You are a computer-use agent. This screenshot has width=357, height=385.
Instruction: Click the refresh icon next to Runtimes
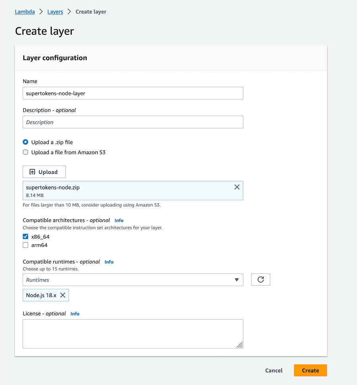tap(261, 279)
